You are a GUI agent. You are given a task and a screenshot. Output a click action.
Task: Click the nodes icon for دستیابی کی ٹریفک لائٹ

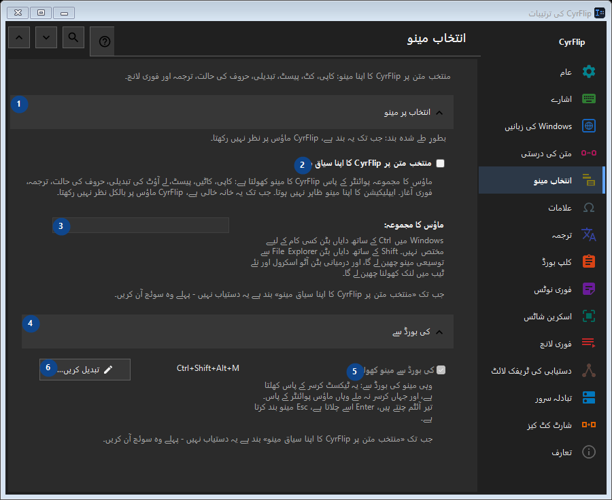[589, 370]
